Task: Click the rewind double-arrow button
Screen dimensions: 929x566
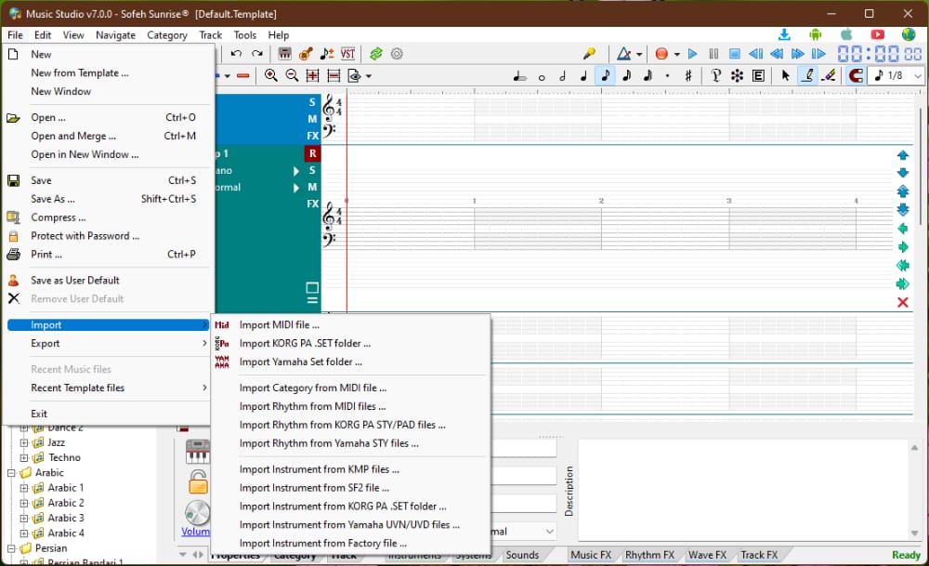Action: (x=777, y=54)
